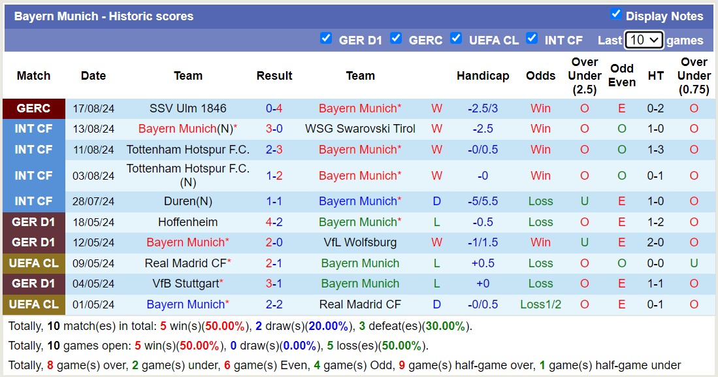Viewport: 718px width, 377px height.
Task: Click the Win odds for the SSV Ulm match
Action: pos(540,108)
